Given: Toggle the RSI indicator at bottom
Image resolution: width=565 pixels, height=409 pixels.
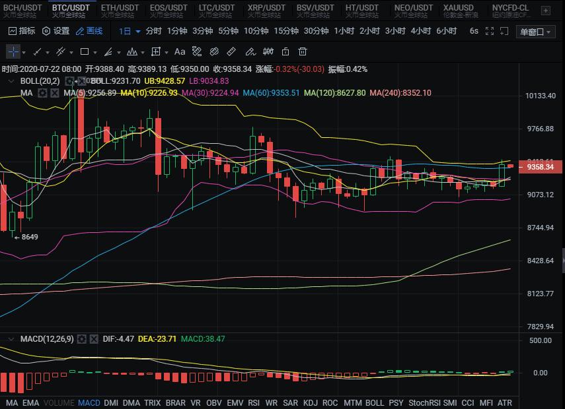Looking at the screenshot, I should pyautogui.click(x=254, y=403).
